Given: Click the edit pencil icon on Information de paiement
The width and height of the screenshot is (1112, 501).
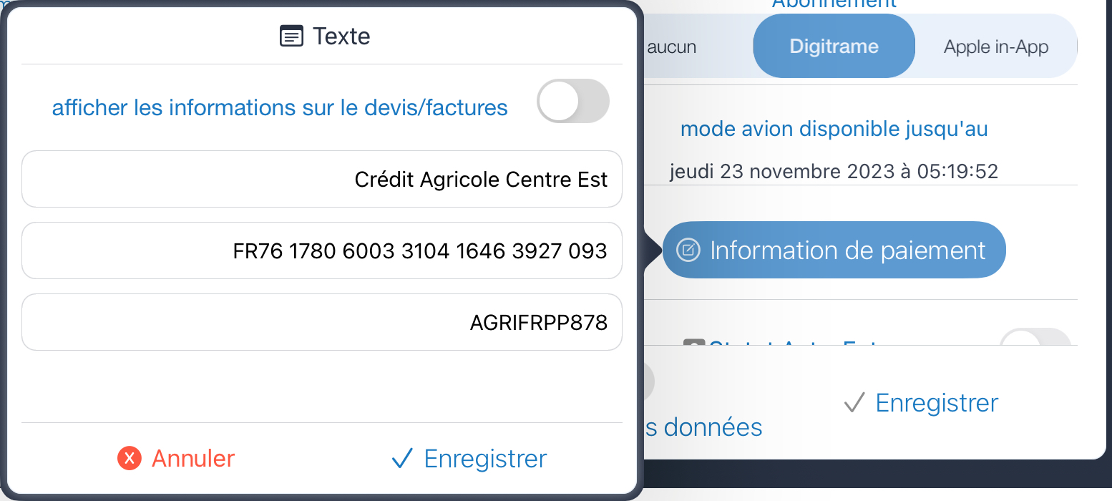Looking at the screenshot, I should pyautogui.click(x=688, y=250).
